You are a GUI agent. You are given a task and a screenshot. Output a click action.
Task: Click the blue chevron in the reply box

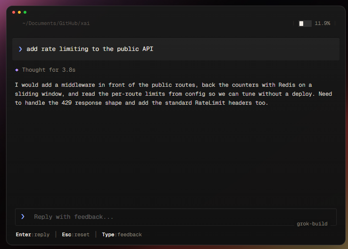coord(23,216)
